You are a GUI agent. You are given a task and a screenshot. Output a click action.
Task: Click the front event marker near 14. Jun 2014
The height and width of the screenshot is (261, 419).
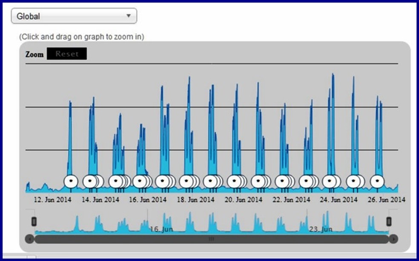pyautogui.click(x=89, y=182)
